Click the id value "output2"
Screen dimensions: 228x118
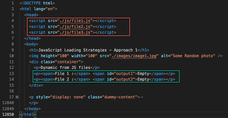click(x=125, y=79)
